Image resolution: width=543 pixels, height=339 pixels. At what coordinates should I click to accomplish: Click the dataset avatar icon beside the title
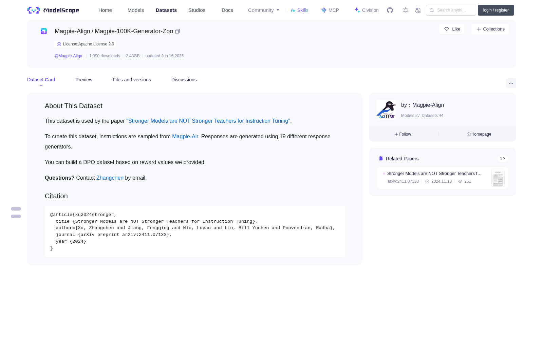click(x=44, y=31)
